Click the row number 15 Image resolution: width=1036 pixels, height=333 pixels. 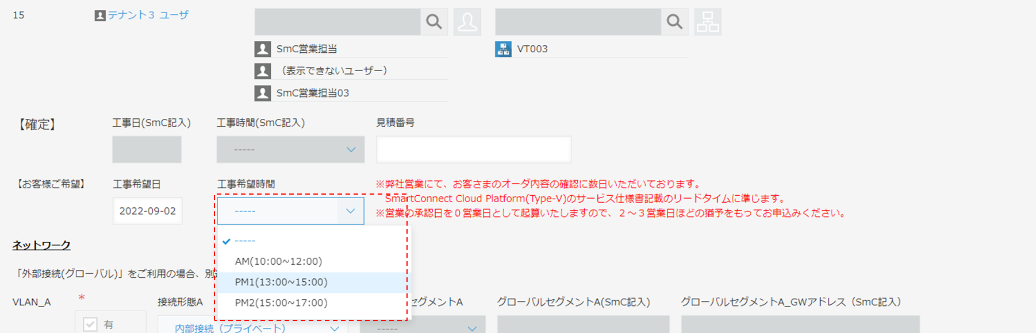(18, 15)
